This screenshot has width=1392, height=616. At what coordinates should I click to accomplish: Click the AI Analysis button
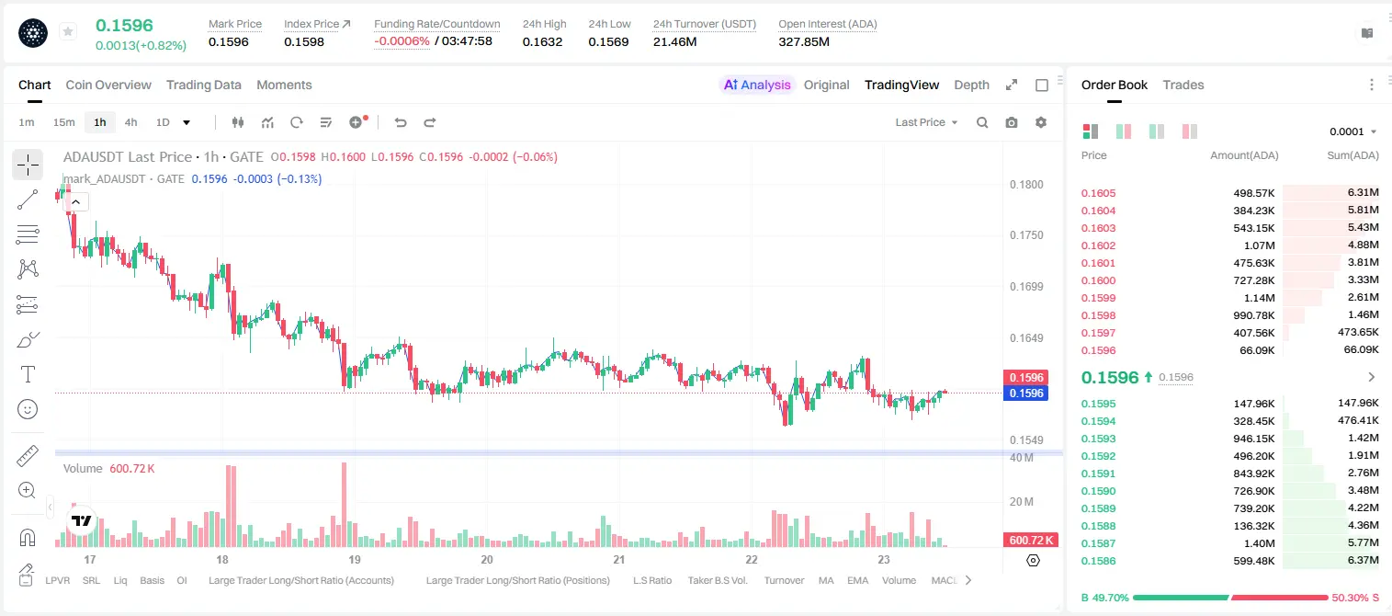(x=757, y=85)
